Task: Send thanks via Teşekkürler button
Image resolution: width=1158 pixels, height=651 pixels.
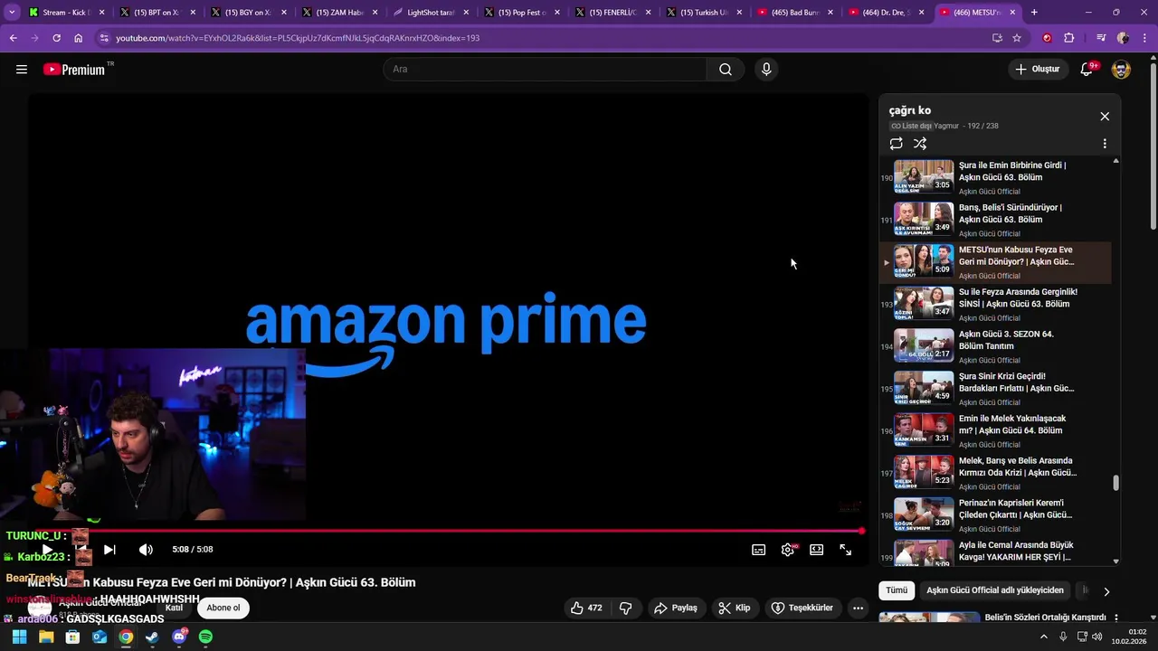Action: (x=802, y=608)
